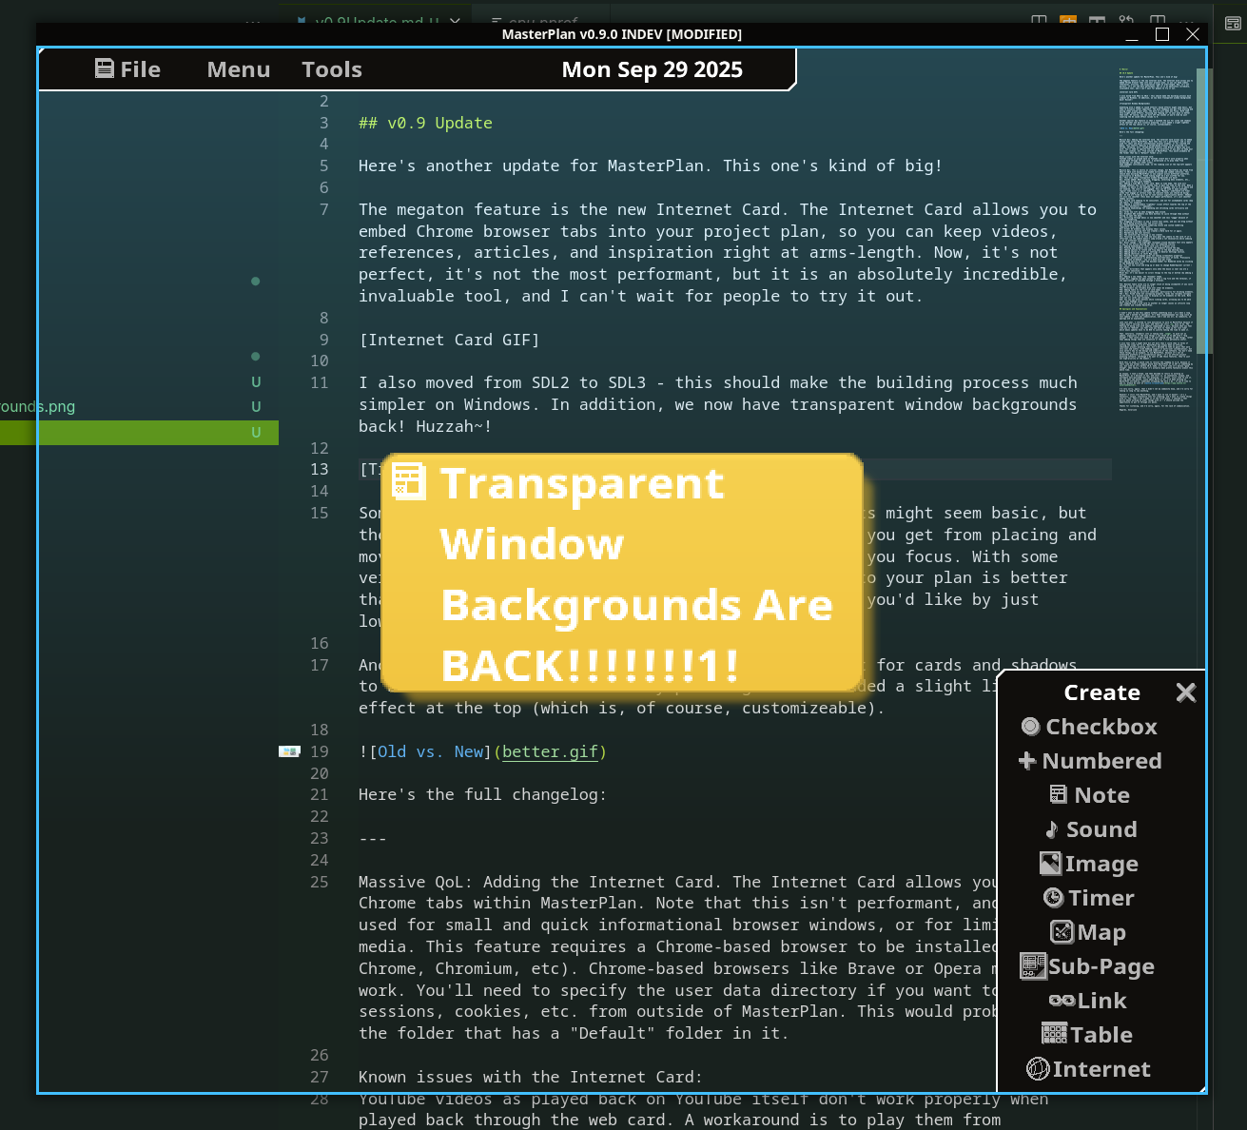Click the Mon Sep 29 2025 date

pyautogui.click(x=652, y=69)
